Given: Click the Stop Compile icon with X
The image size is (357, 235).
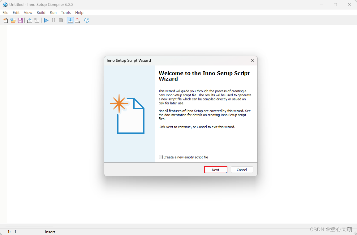Looking at the screenshot, I should (37, 20).
